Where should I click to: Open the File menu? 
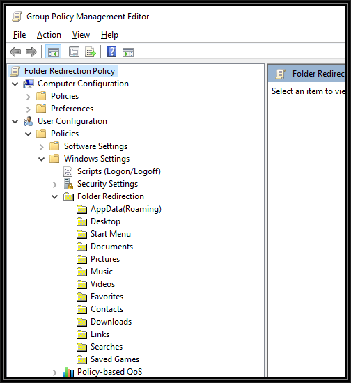[19, 35]
